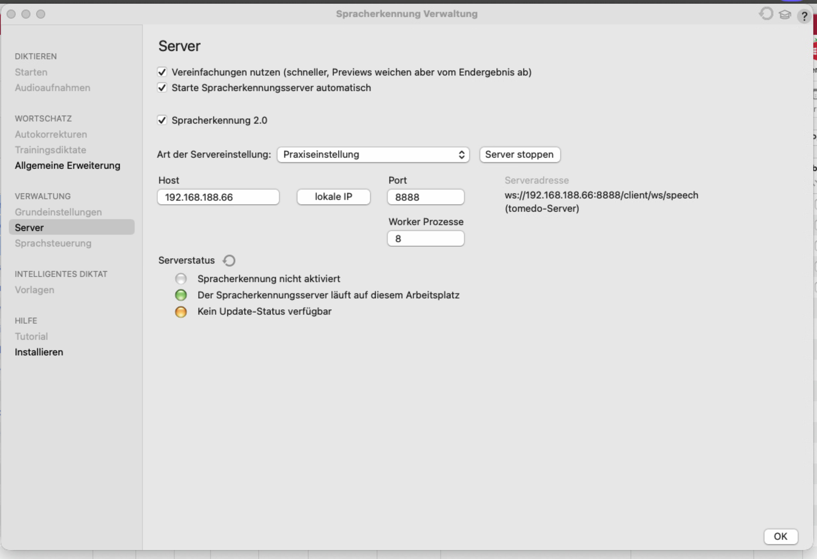This screenshot has height=559, width=817.
Task: Click the refresh icon in title bar
Action: tap(766, 14)
